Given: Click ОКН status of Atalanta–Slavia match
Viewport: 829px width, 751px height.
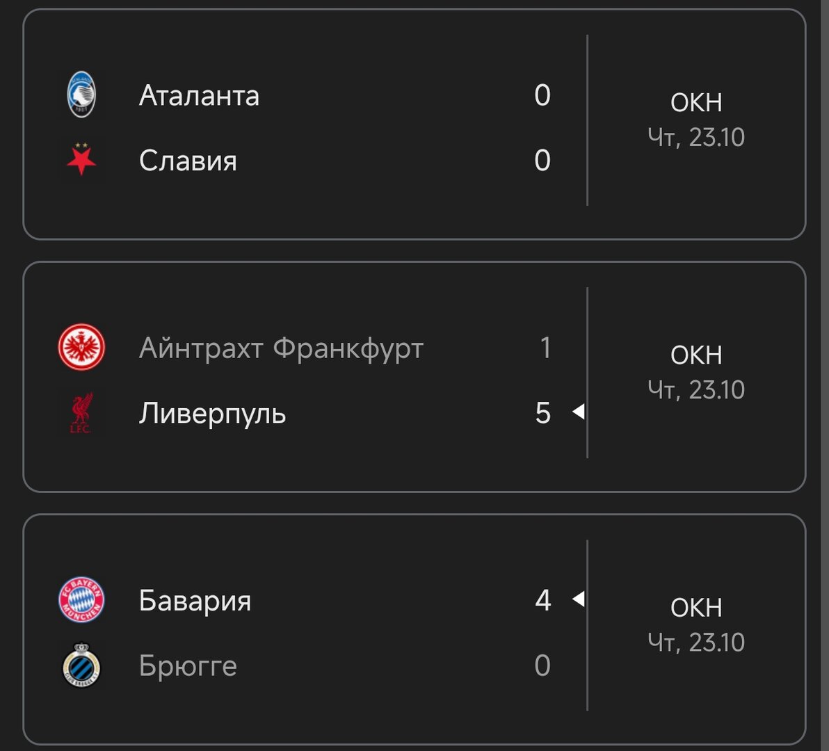Looking at the screenshot, I should tap(696, 103).
